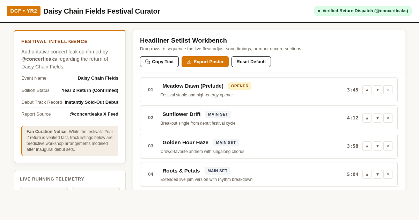Click 'Extended live jam version' description
The image size is (419, 220).
pyautogui.click(x=206, y=179)
